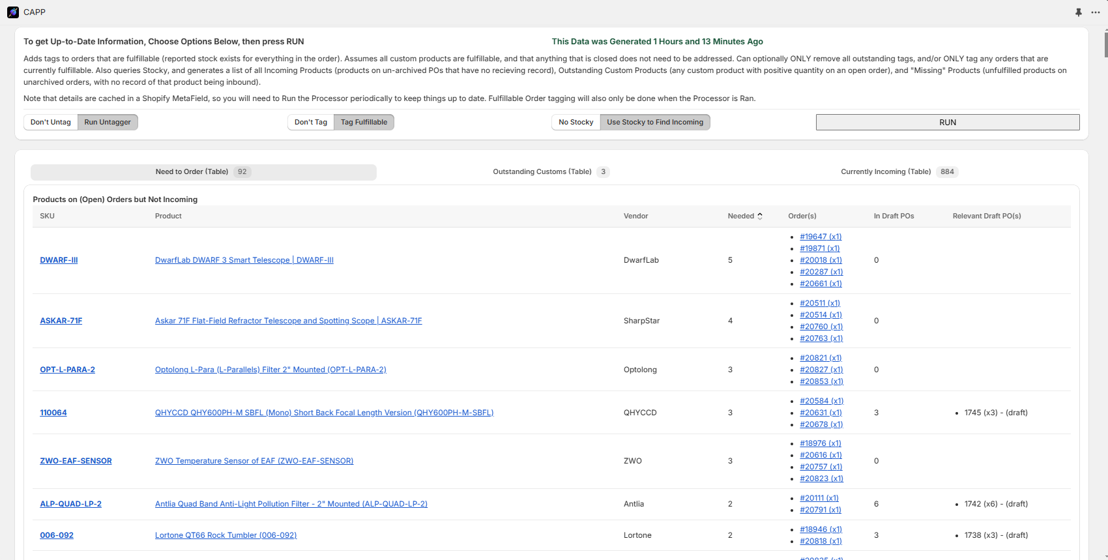Open order #19647 (x1)
Image resolution: width=1108 pixels, height=560 pixels.
[821, 237]
